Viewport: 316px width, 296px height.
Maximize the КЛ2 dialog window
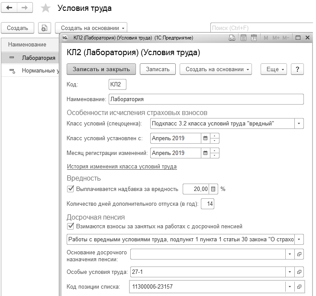click(x=298, y=38)
